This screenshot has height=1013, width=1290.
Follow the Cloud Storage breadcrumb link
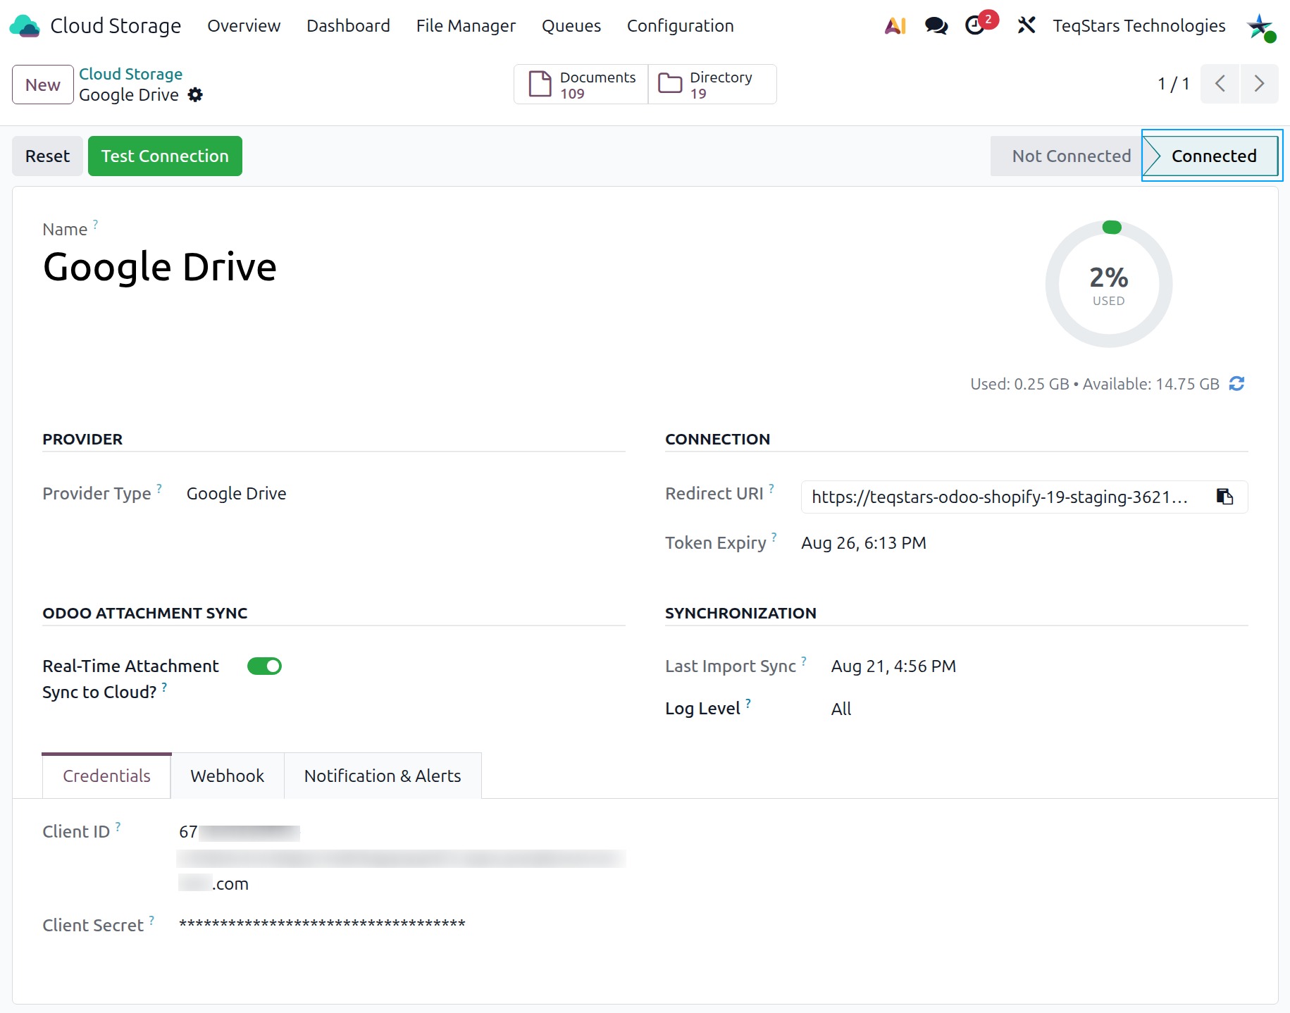point(130,74)
